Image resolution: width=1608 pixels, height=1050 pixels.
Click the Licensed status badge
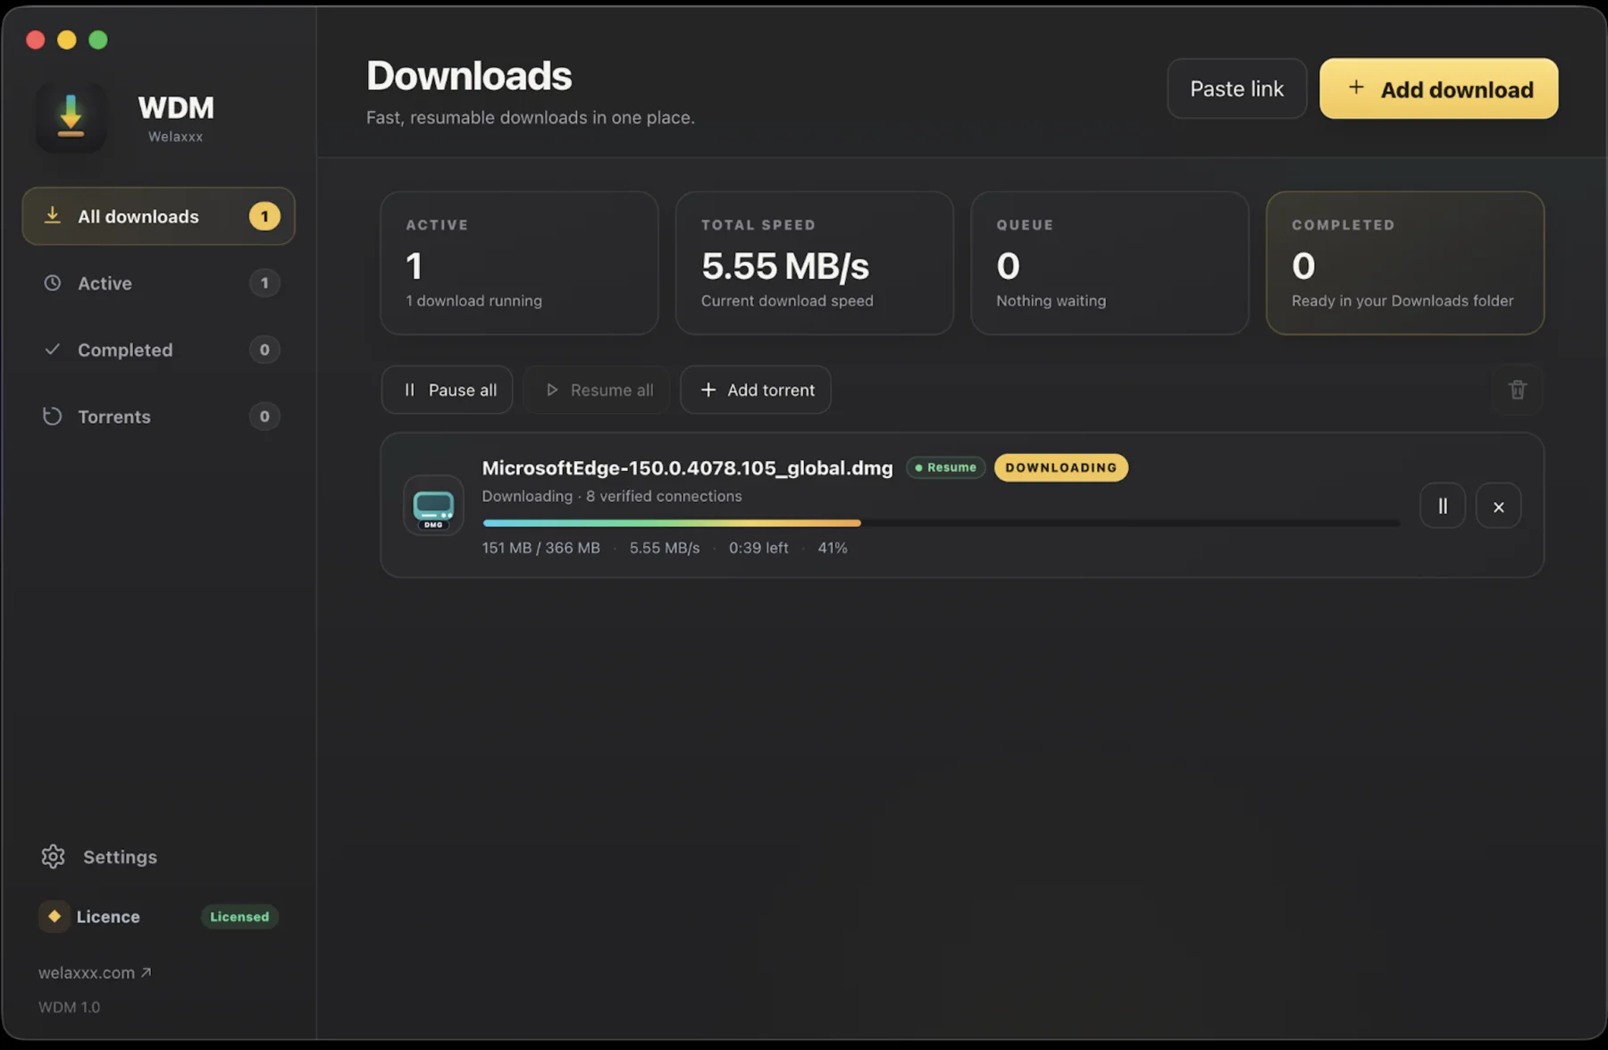(239, 917)
